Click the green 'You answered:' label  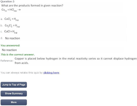[x=10, y=46]
